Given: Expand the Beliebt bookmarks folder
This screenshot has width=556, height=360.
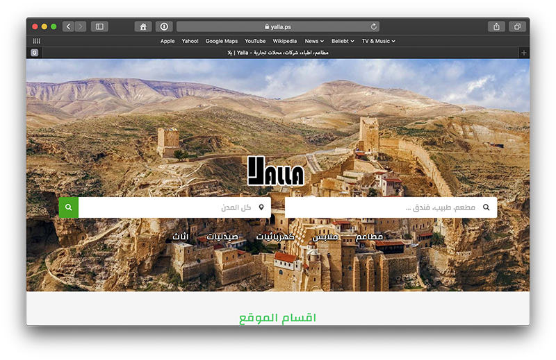Looking at the screenshot, I should point(343,41).
